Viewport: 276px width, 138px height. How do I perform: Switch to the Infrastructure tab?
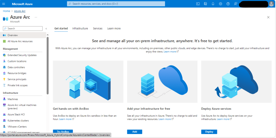click(x=80, y=28)
